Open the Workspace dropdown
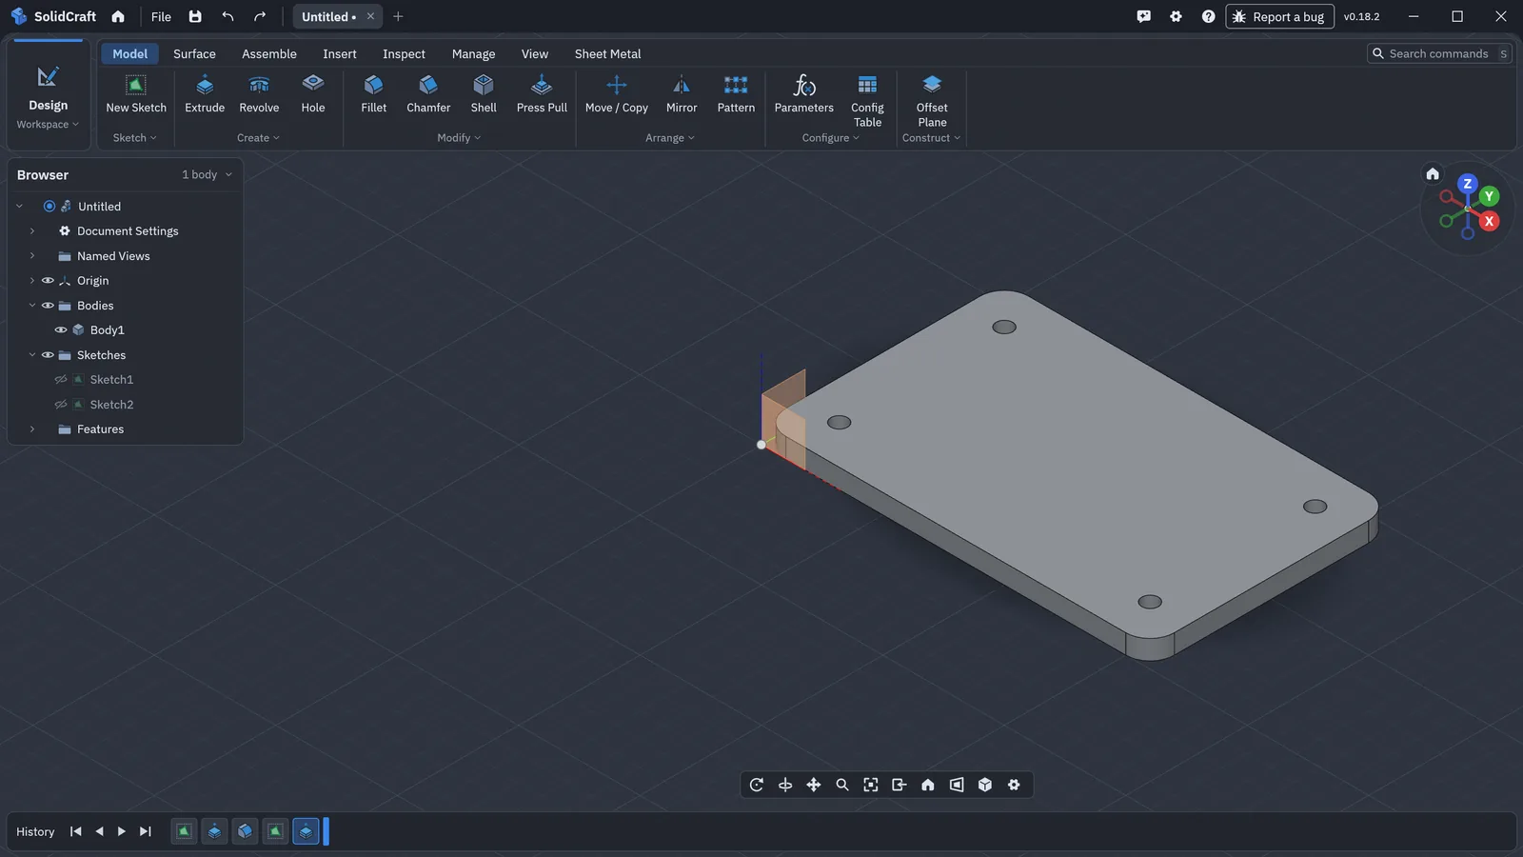 click(x=48, y=125)
